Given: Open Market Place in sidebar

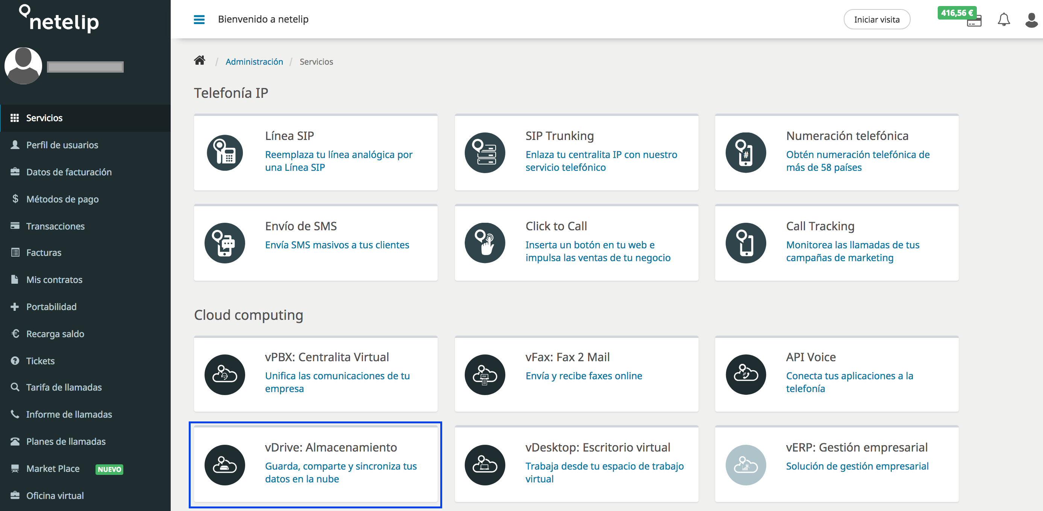Looking at the screenshot, I should pos(85,468).
